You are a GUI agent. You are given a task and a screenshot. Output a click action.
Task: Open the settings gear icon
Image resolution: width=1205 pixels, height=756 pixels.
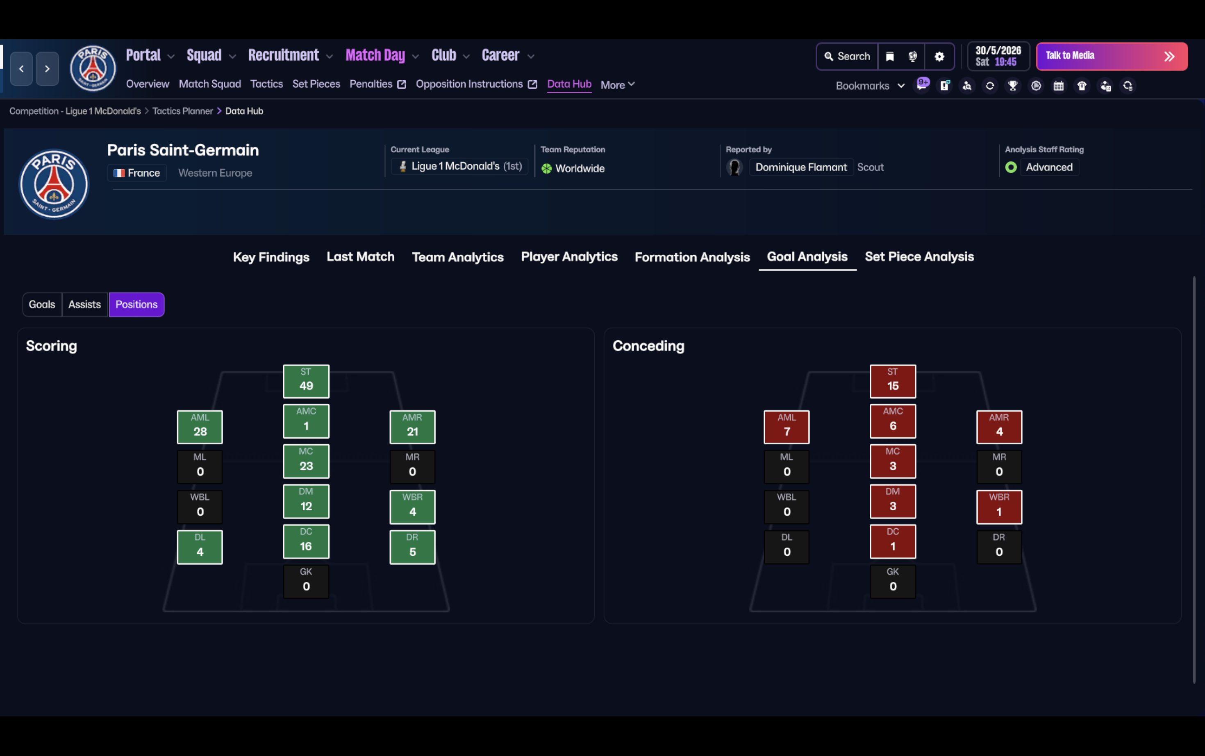coord(939,57)
